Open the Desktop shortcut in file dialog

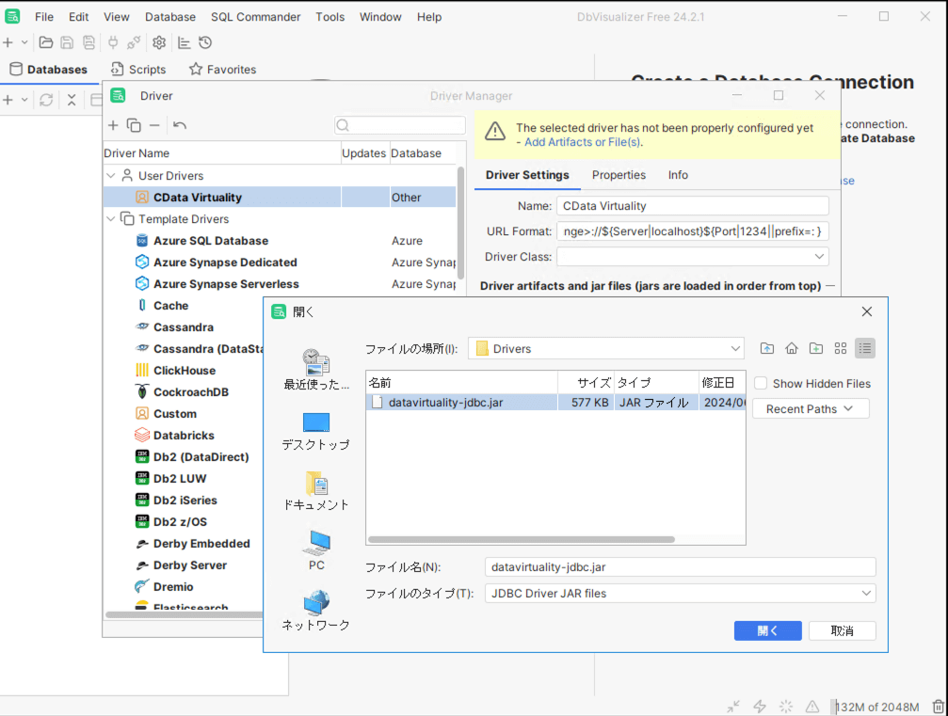point(316,432)
